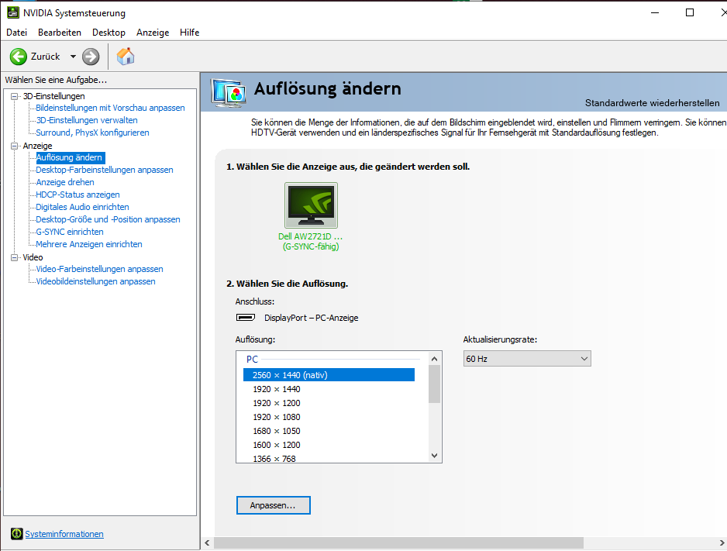The width and height of the screenshot is (727, 551).
Task: Open the Bearbeiten menu
Action: 60,33
